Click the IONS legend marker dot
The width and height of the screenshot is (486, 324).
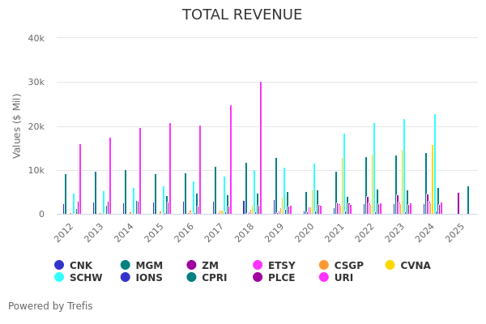coord(126,278)
